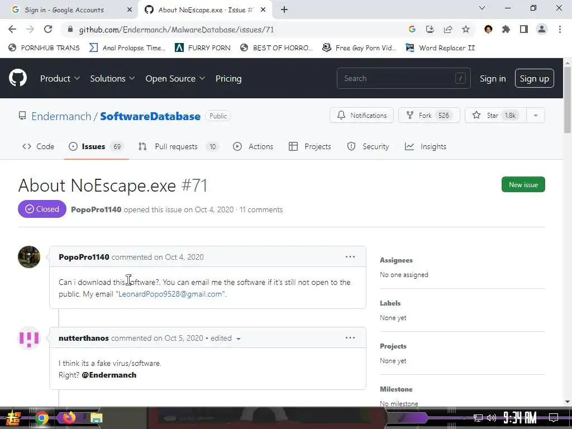Switch to the Issues tab

96,146
